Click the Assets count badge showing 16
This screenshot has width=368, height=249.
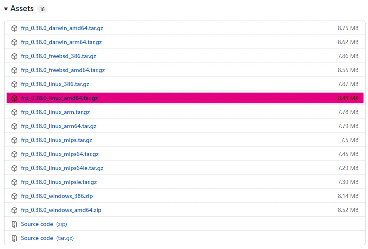point(42,9)
